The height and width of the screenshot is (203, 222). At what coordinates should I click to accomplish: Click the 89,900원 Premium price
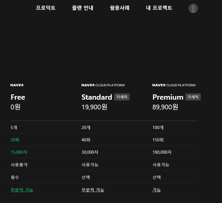(x=165, y=107)
